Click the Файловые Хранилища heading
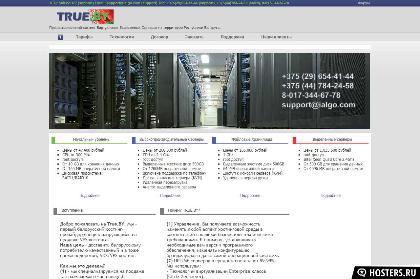The image size is (420, 279). pos(252,139)
